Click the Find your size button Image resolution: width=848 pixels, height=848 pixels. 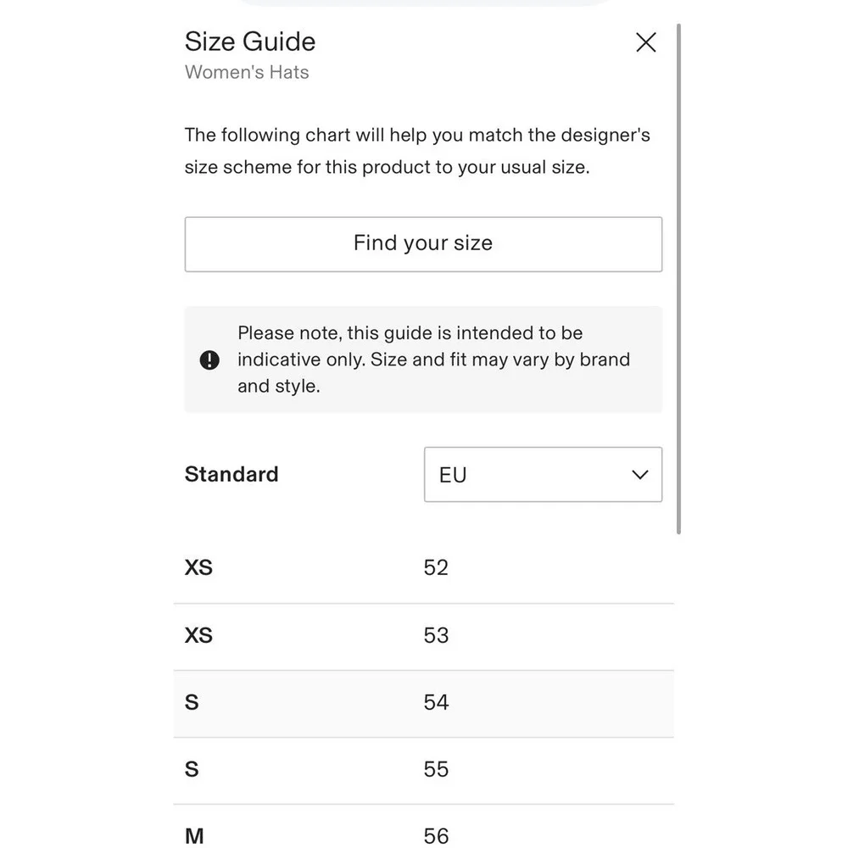click(423, 244)
